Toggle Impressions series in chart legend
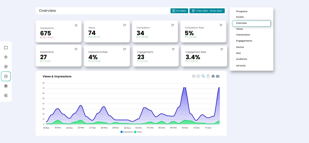The image size is (309, 143). (x=127, y=132)
